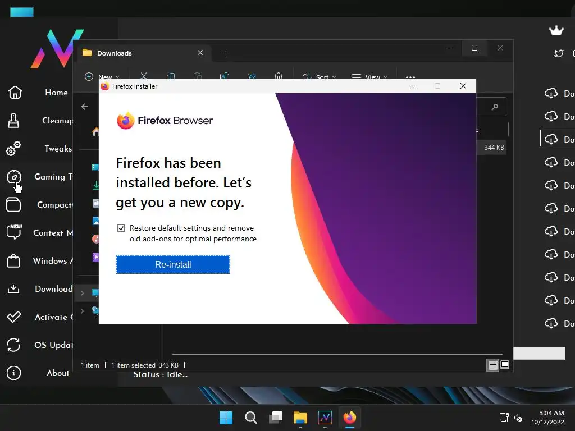
Task: Click the Cut scissors icon in File Explorer
Action: point(144,76)
